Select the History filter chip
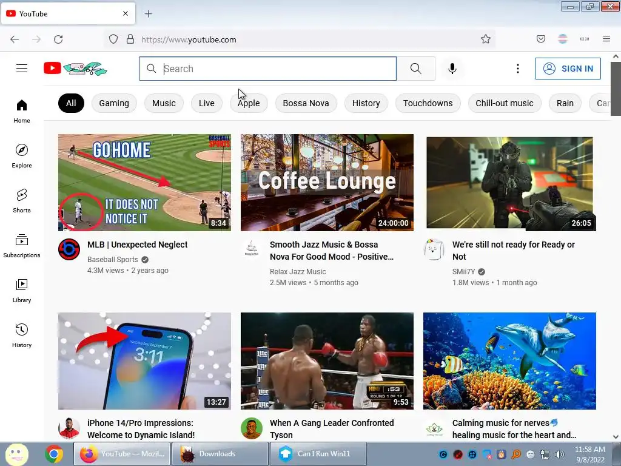The height and width of the screenshot is (466, 621). click(x=366, y=103)
